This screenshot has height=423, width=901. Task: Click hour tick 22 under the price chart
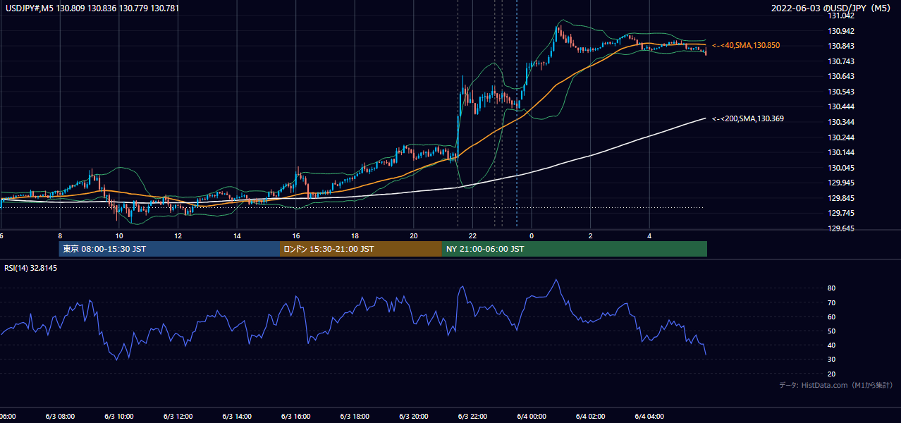click(472, 235)
